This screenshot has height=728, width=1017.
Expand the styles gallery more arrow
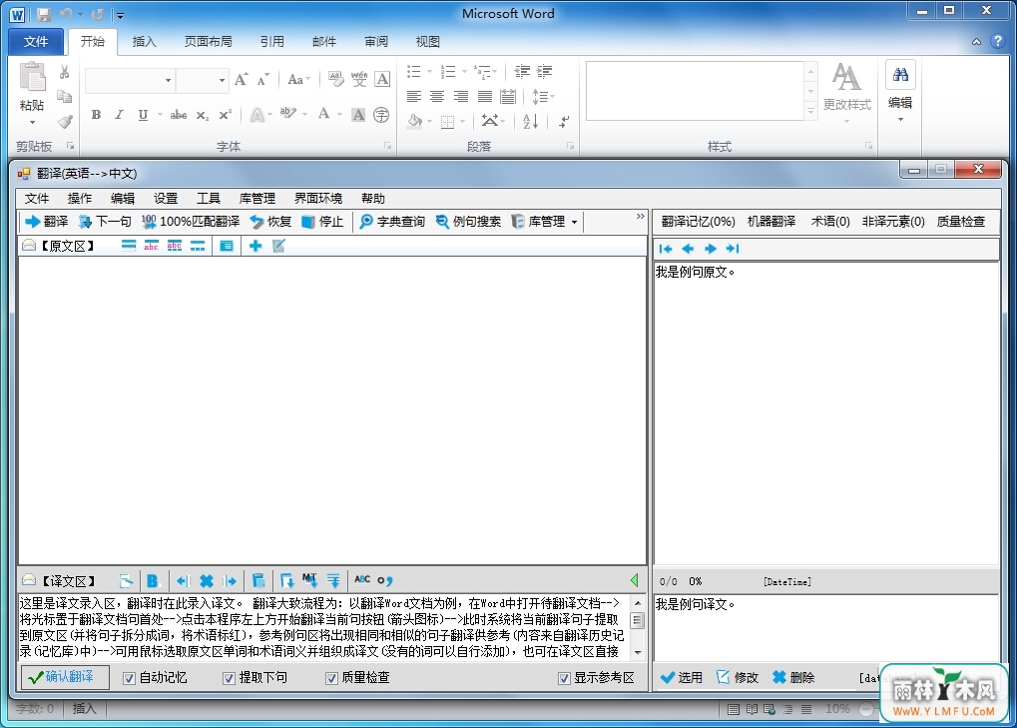[x=810, y=112]
